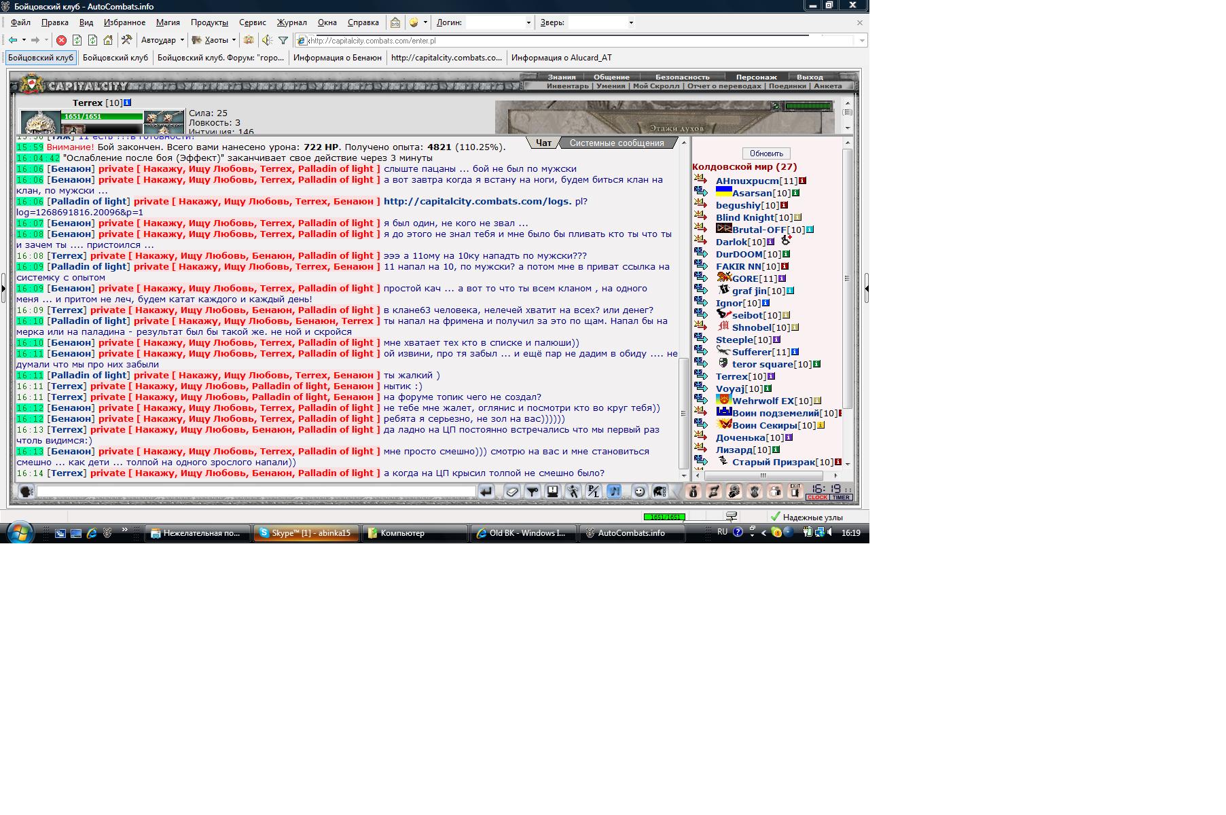Viewport: 1226px width, 815px height.
Task: Expand the Зверь combo box
Action: (631, 22)
